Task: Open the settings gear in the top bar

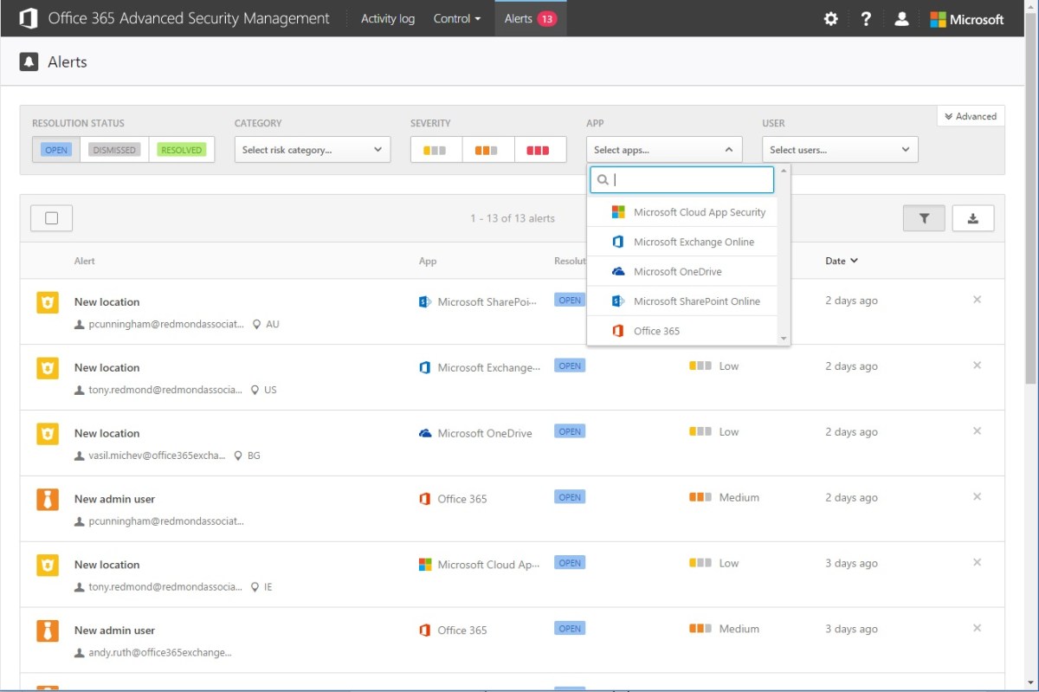Action: click(x=830, y=18)
